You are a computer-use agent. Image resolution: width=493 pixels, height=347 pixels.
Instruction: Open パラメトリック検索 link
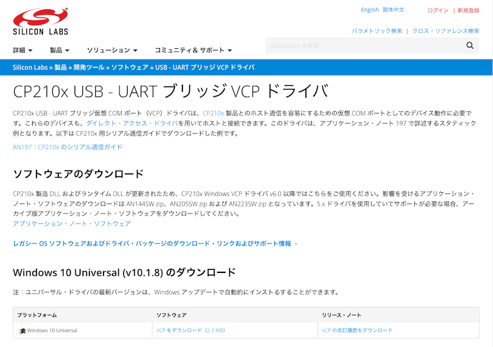click(377, 31)
